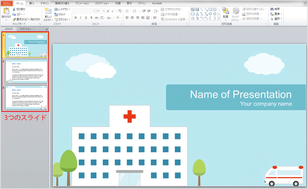Minimize the ribbon with the top-right caret
The height and width of the screenshot is (189, 308).
[x=305, y=3]
